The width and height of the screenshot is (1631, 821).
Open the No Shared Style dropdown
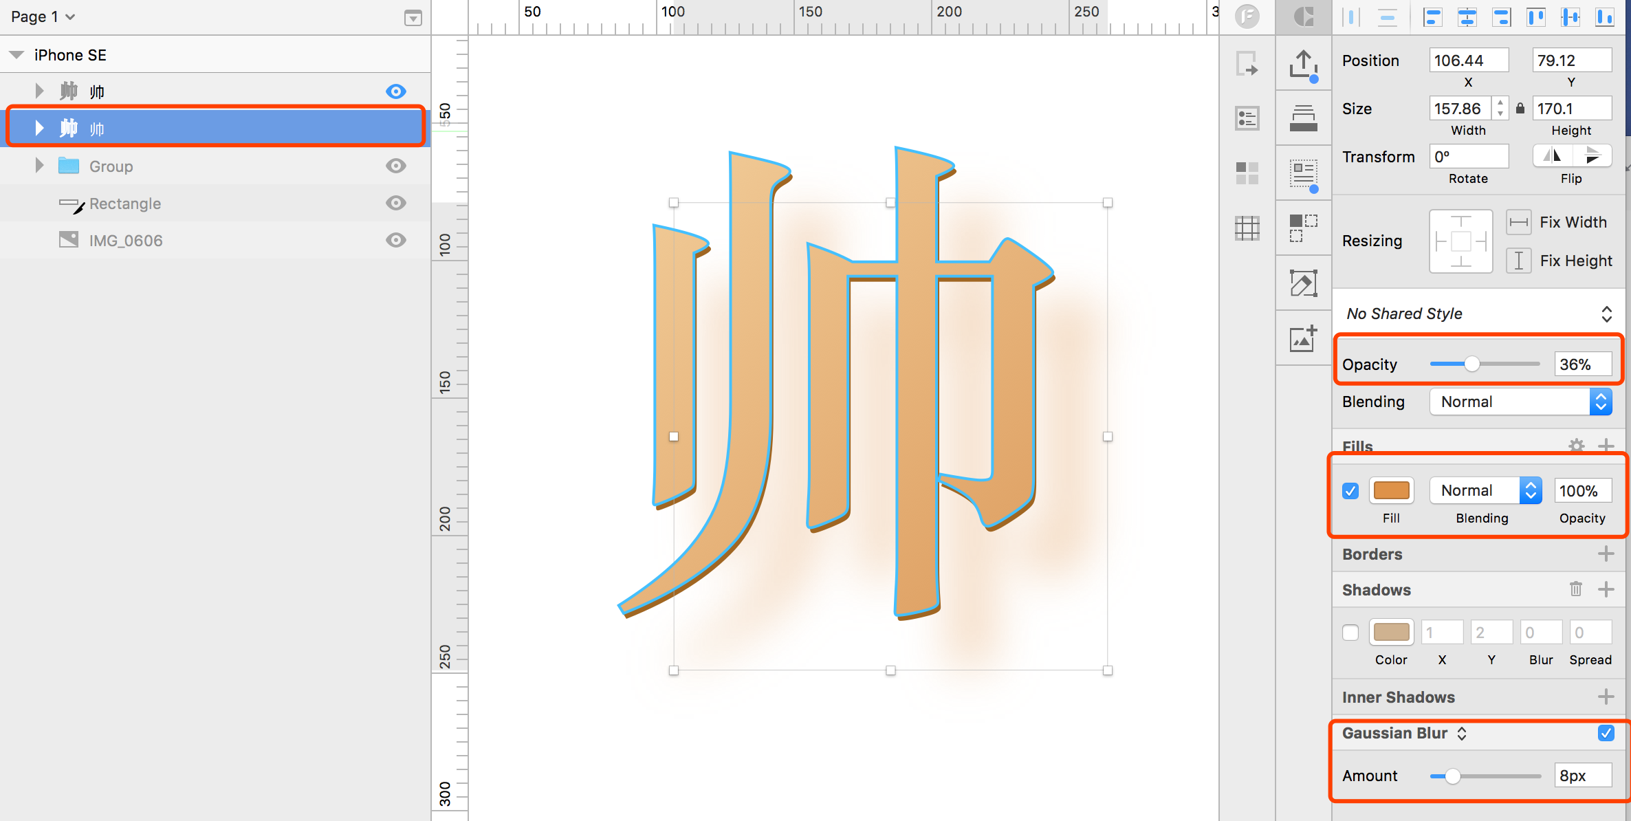(1478, 314)
